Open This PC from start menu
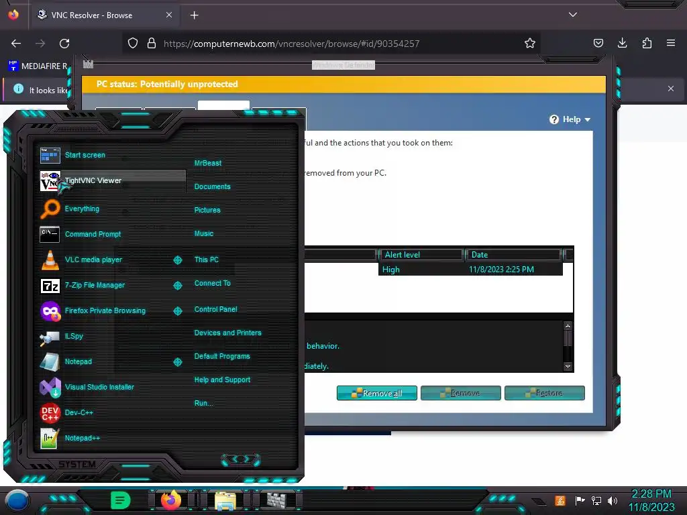The height and width of the screenshot is (515, 687). 207,260
